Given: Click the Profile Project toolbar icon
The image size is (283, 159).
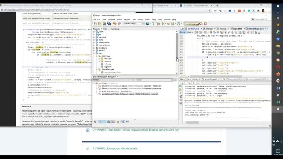Looking at the screenshot, I should (179, 23).
